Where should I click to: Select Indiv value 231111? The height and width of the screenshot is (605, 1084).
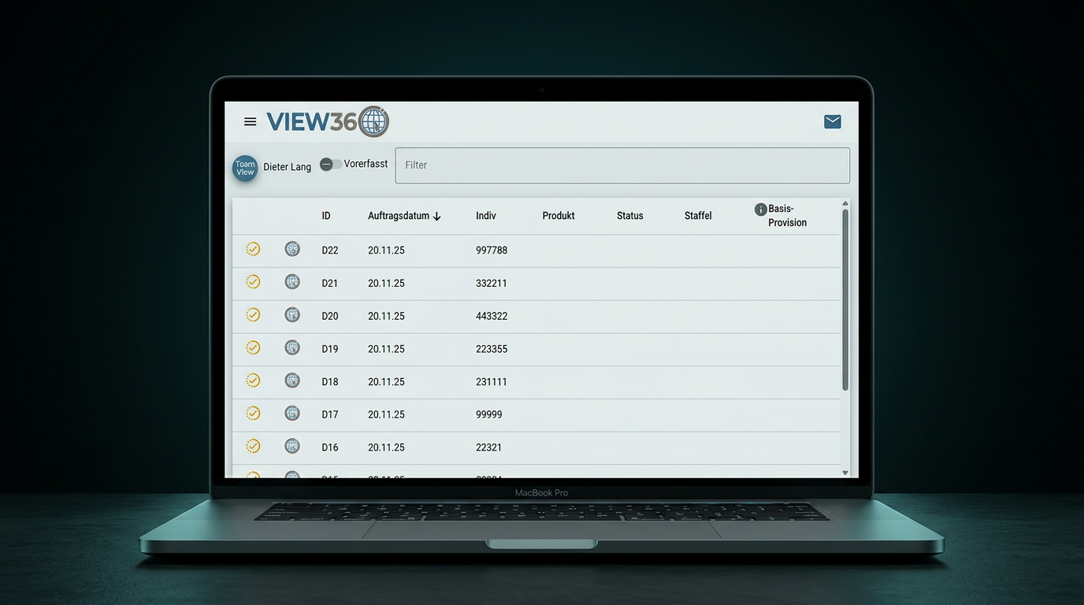(x=492, y=382)
